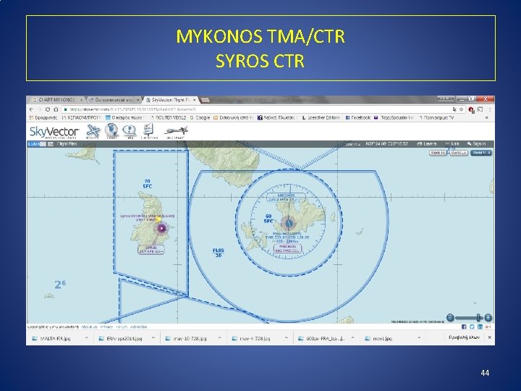Open Google bookmark
The width and height of the screenshot is (521, 391).
(200, 118)
